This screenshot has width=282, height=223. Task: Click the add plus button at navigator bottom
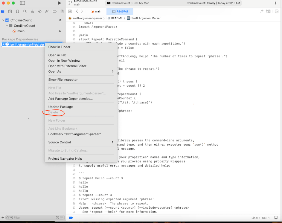(3, 218)
